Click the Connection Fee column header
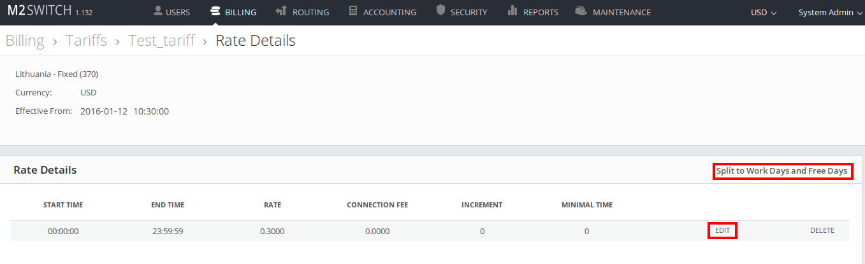The image size is (865, 264). [x=377, y=205]
